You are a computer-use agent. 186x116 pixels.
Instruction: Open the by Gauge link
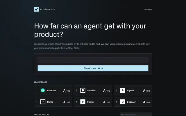[148, 9]
